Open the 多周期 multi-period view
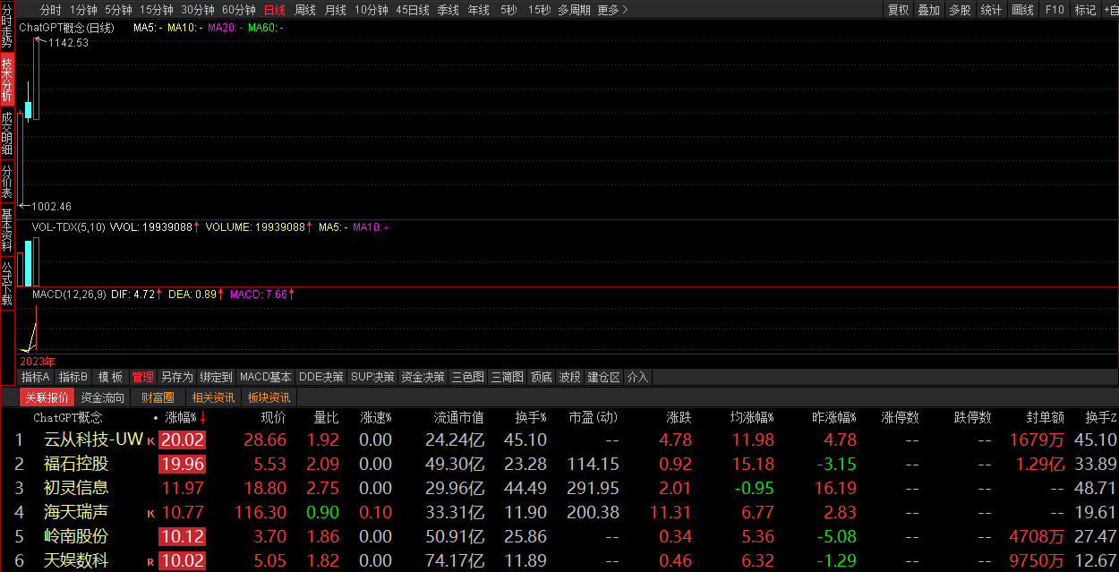1119x572 pixels. pyautogui.click(x=574, y=10)
